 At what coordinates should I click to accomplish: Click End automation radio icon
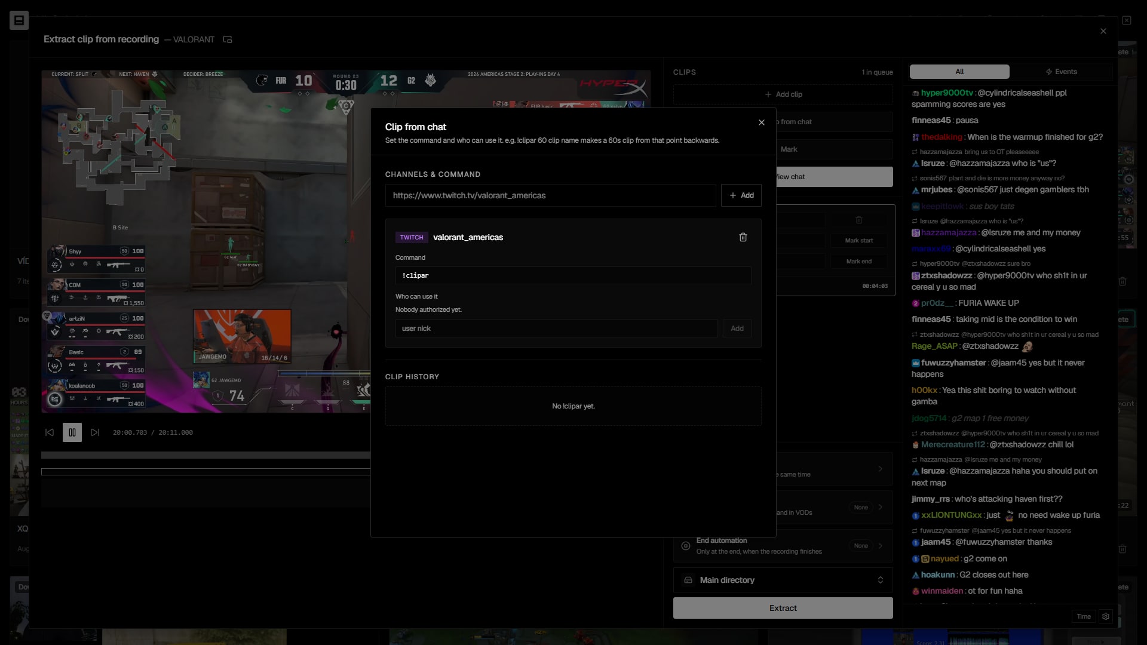(x=686, y=546)
